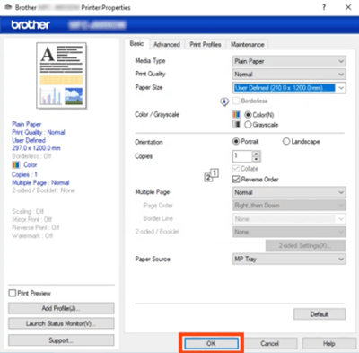Click the reverse order page-stack icon

click(x=212, y=175)
